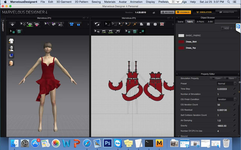Select the Edit Sewing tool in 2D toolbar
This screenshot has width=241, height=150.
pos(97,32)
